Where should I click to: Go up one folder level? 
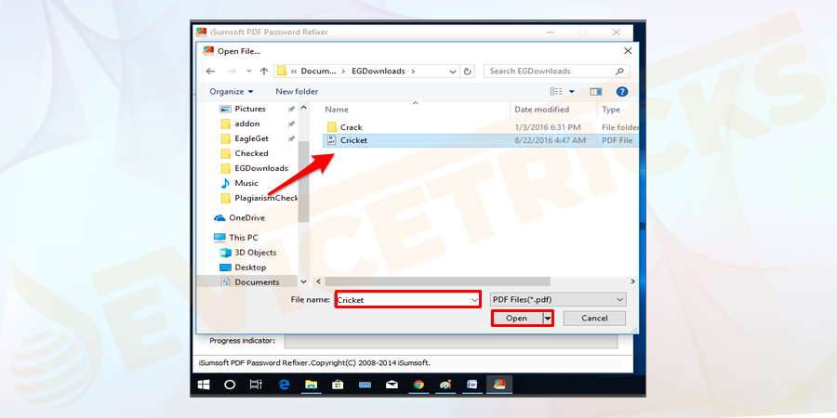pyautogui.click(x=264, y=71)
